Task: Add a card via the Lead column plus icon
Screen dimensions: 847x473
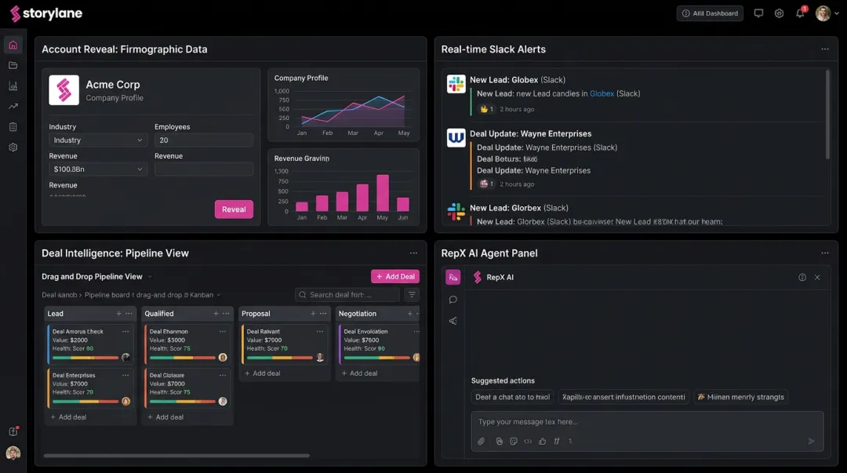Action: coord(118,314)
